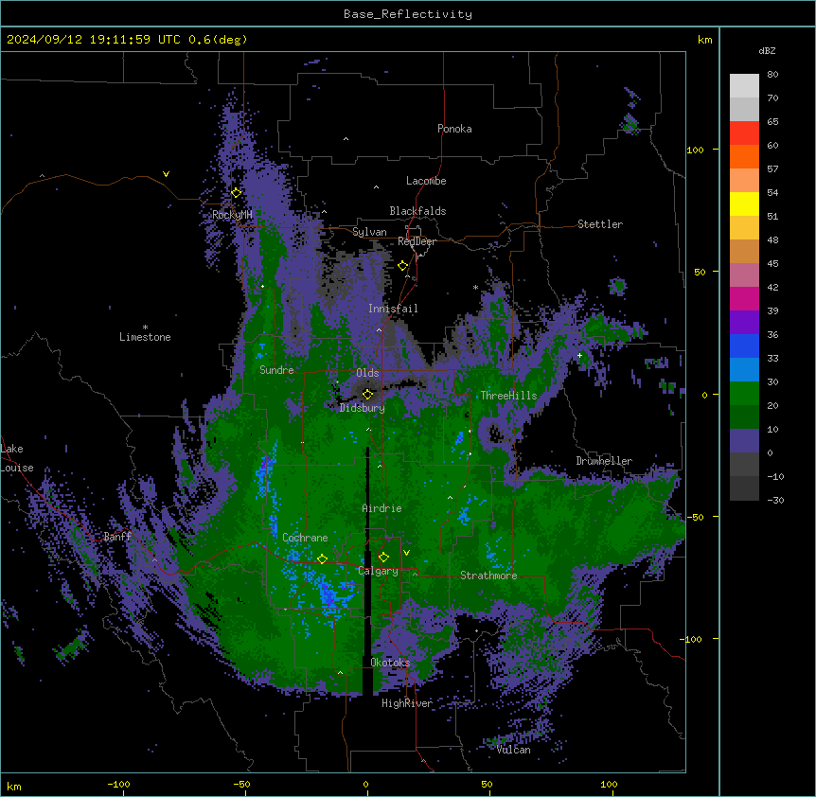Select the red 60-65 dBZ legend swatch
Image resolution: width=816 pixels, height=797 pixels.
744,133
